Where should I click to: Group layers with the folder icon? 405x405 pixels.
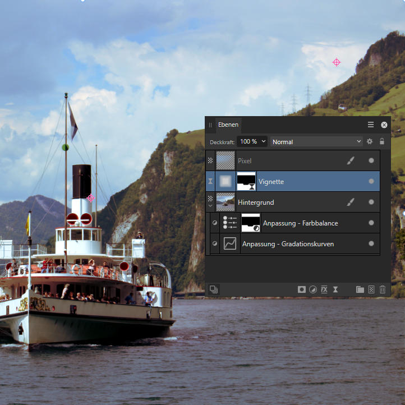tap(360, 289)
